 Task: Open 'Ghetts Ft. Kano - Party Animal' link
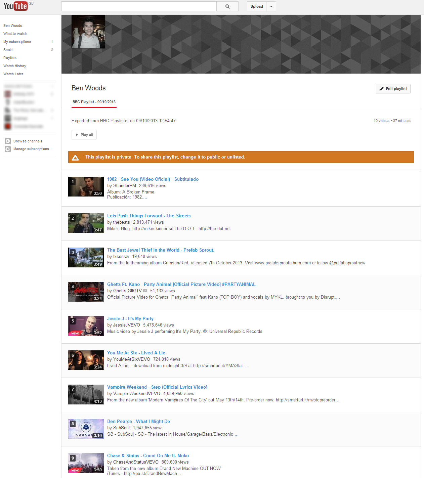pyautogui.click(x=181, y=284)
